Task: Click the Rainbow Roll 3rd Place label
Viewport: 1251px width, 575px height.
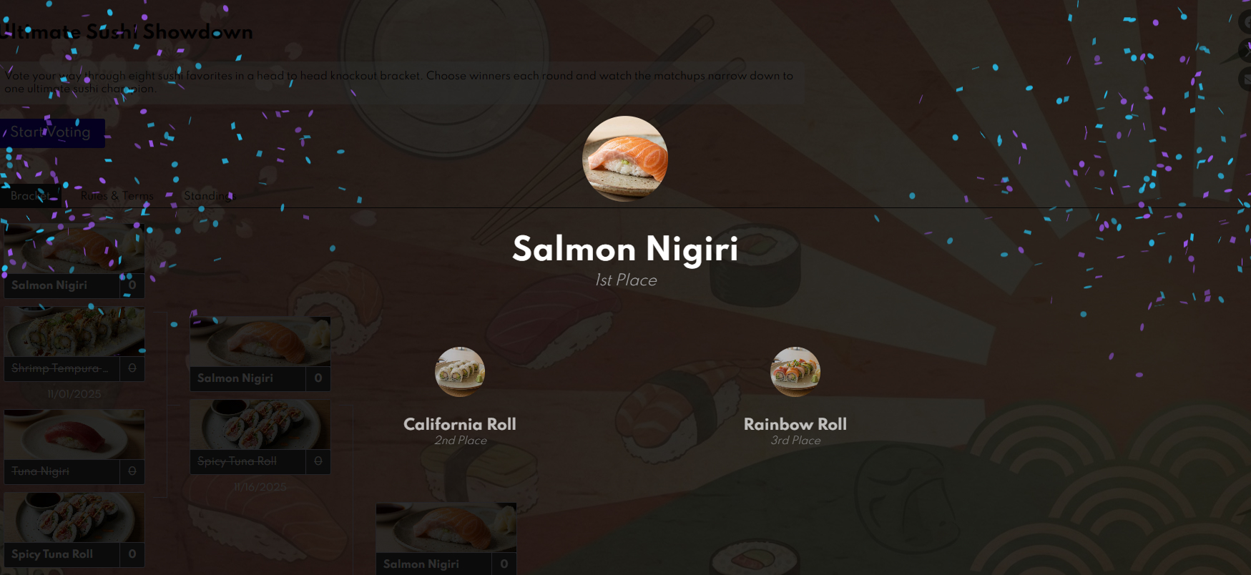Action: [795, 441]
